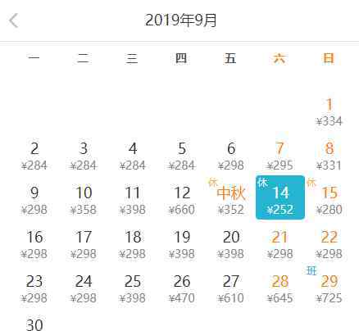This screenshot has width=359, height=331.
Task: Select September 19 priced ¥398
Action: click(x=182, y=245)
